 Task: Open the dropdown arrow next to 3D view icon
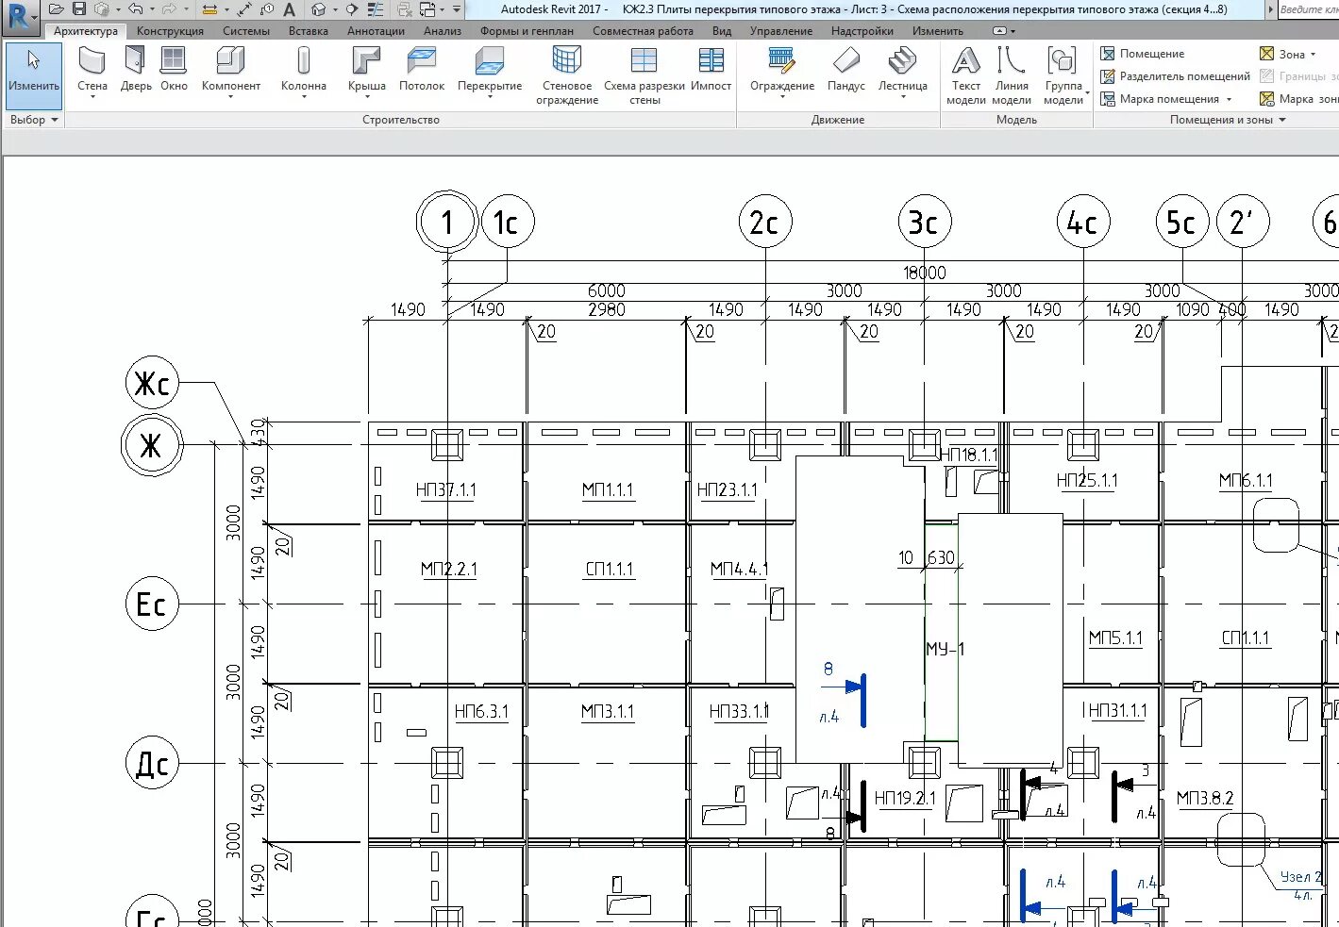[x=335, y=9]
